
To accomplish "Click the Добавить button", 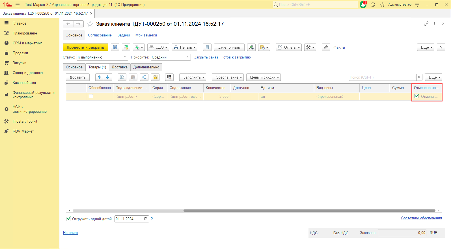I will click(78, 77).
